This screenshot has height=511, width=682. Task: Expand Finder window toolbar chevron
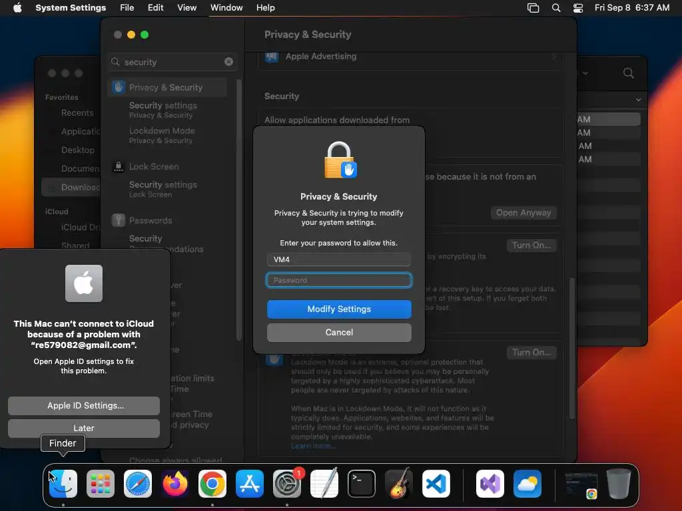[585, 73]
